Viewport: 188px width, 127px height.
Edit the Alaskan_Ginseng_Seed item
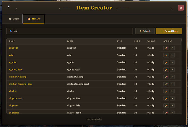pos(166,84)
